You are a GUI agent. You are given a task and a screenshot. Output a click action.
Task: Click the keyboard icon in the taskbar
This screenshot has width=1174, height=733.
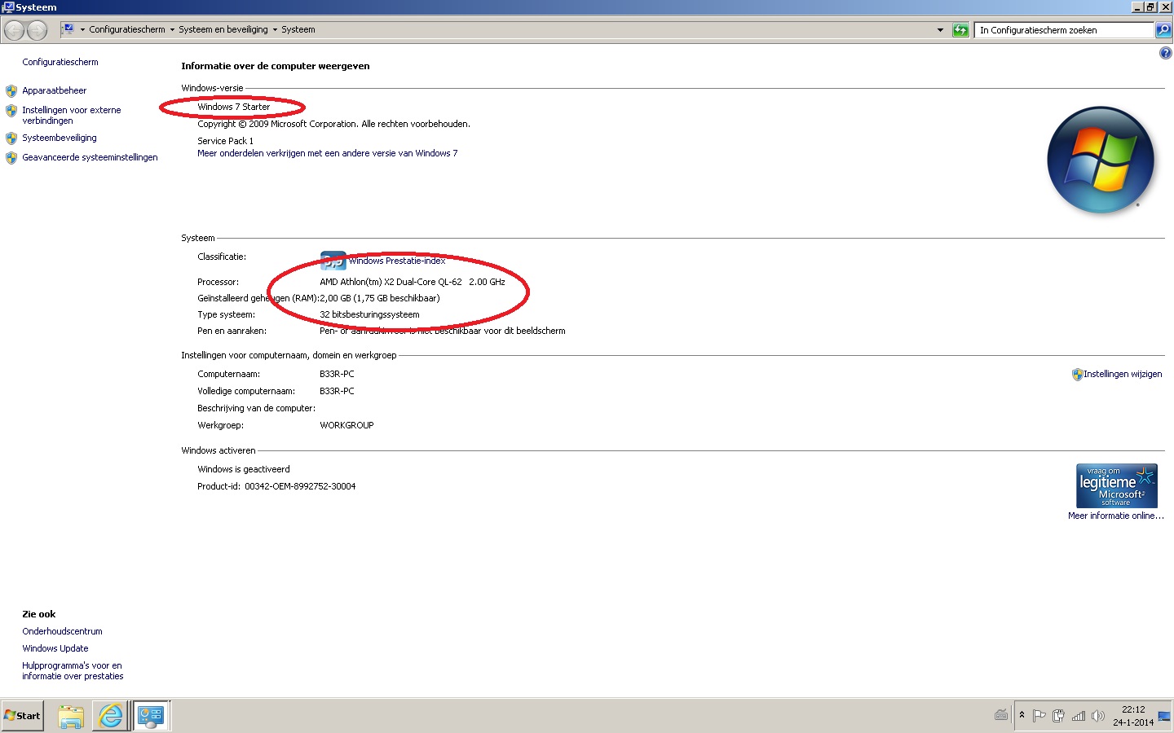[x=1001, y=716]
